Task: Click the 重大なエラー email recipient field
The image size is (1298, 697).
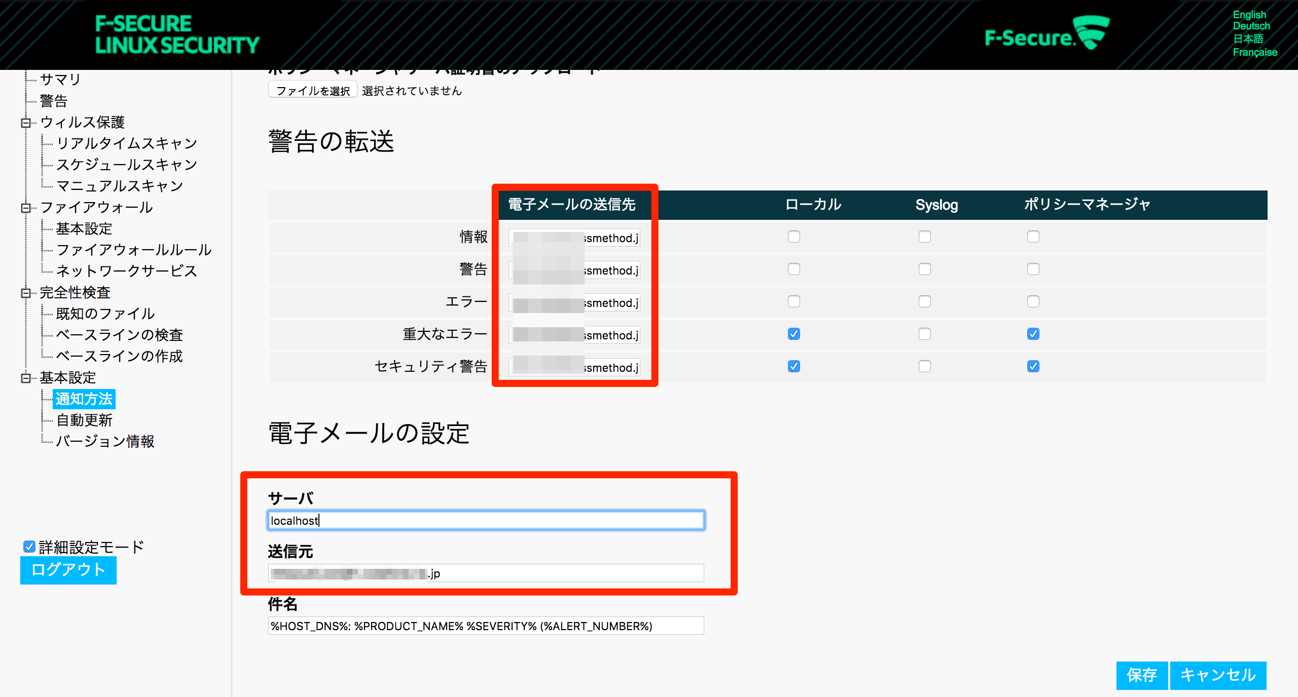Action: (574, 335)
